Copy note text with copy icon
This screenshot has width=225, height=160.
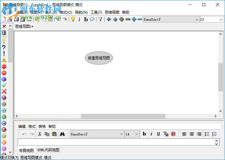(47, 134)
